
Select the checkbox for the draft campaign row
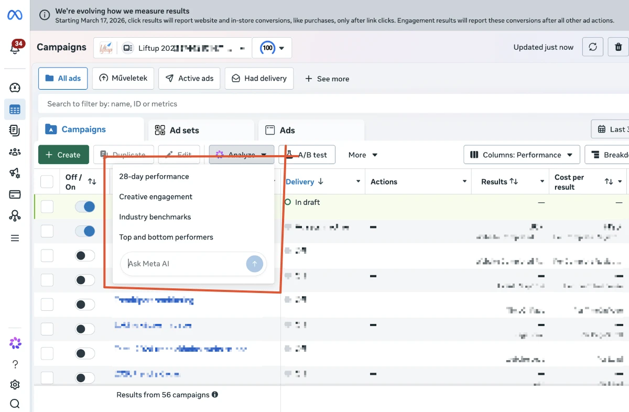(x=47, y=207)
